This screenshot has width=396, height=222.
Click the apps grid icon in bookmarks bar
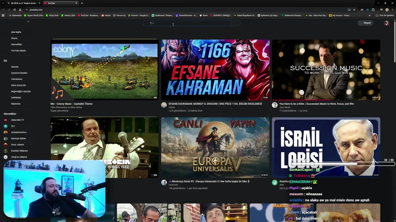click(3, 15)
